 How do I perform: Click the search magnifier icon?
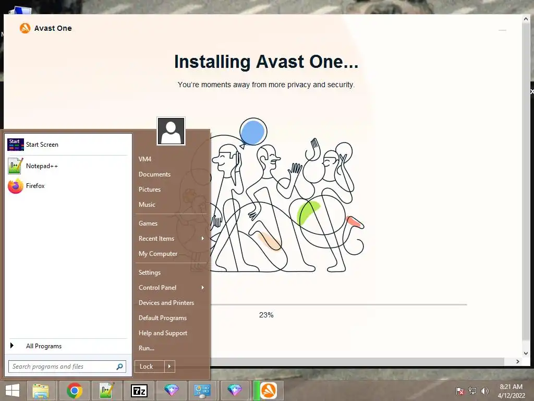click(x=119, y=367)
